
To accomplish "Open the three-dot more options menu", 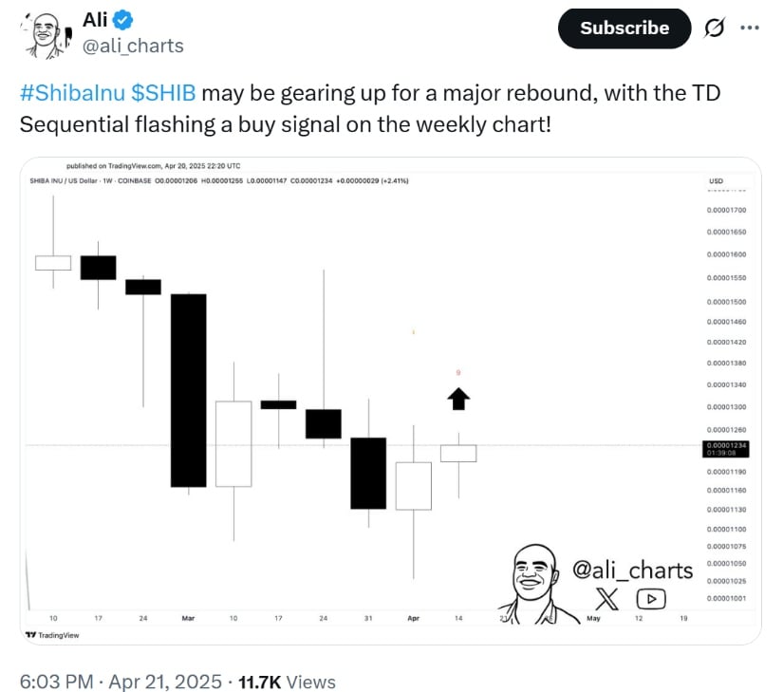I will point(750,28).
